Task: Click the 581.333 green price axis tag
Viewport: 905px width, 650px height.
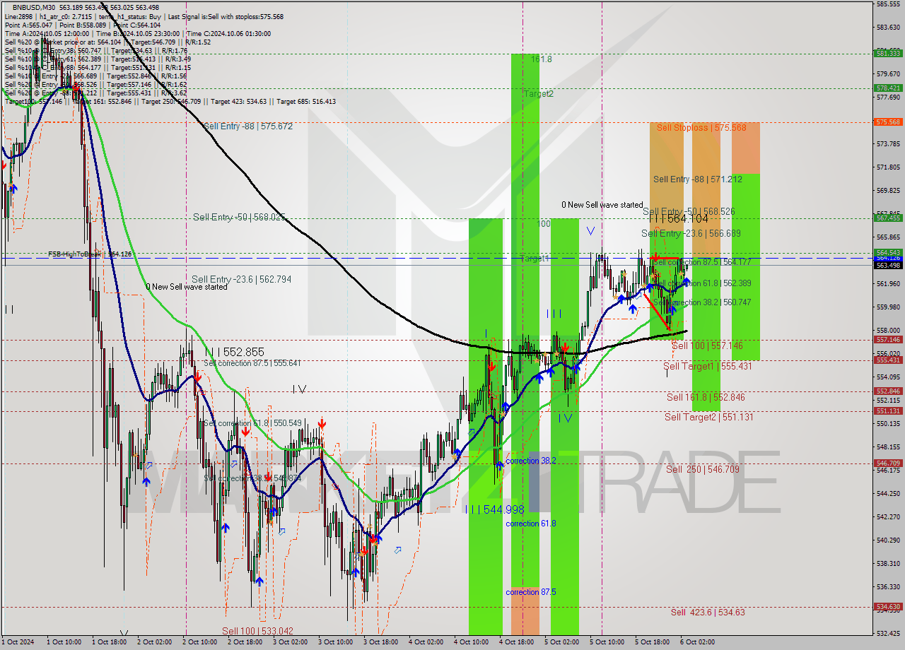Action: 888,53
